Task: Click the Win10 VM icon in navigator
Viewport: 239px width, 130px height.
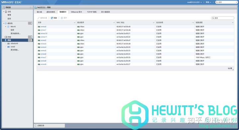Action: tap(8, 27)
